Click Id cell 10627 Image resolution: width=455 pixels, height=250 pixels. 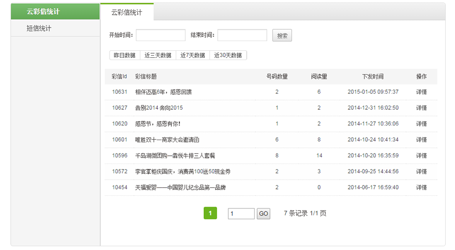click(119, 108)
